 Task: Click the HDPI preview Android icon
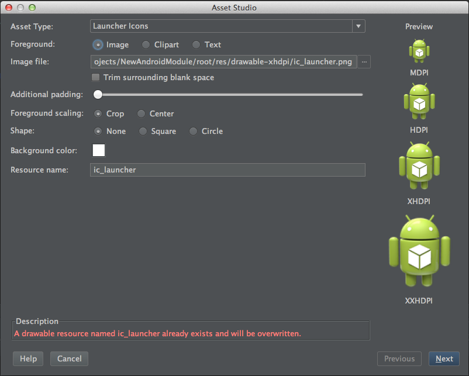pos(419,101)
